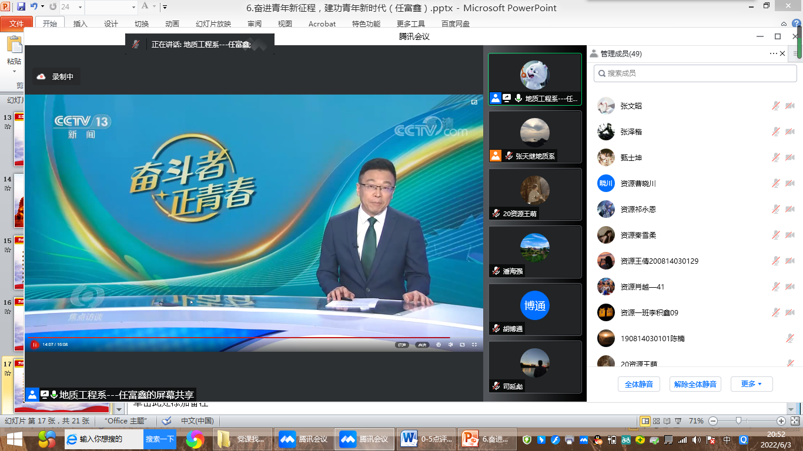
Task: Click the save icon in quick access toolbar
Action: (x=21, y=7)
